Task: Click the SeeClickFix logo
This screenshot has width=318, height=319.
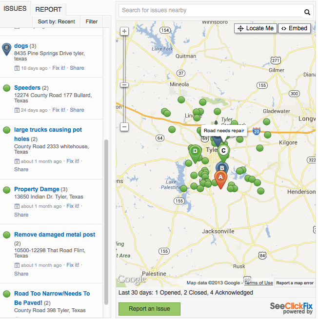Action: point(291,308)
